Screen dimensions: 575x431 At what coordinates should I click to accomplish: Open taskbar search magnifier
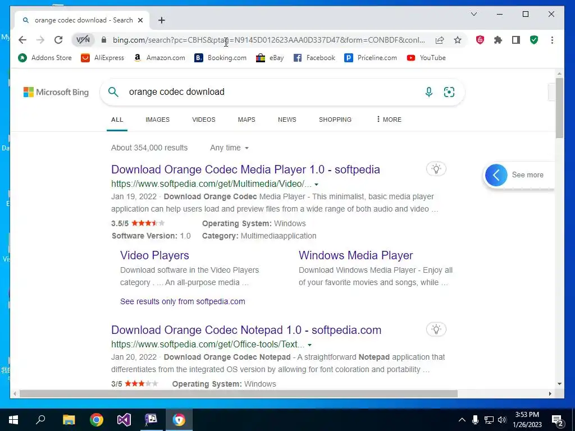[40, 420]
